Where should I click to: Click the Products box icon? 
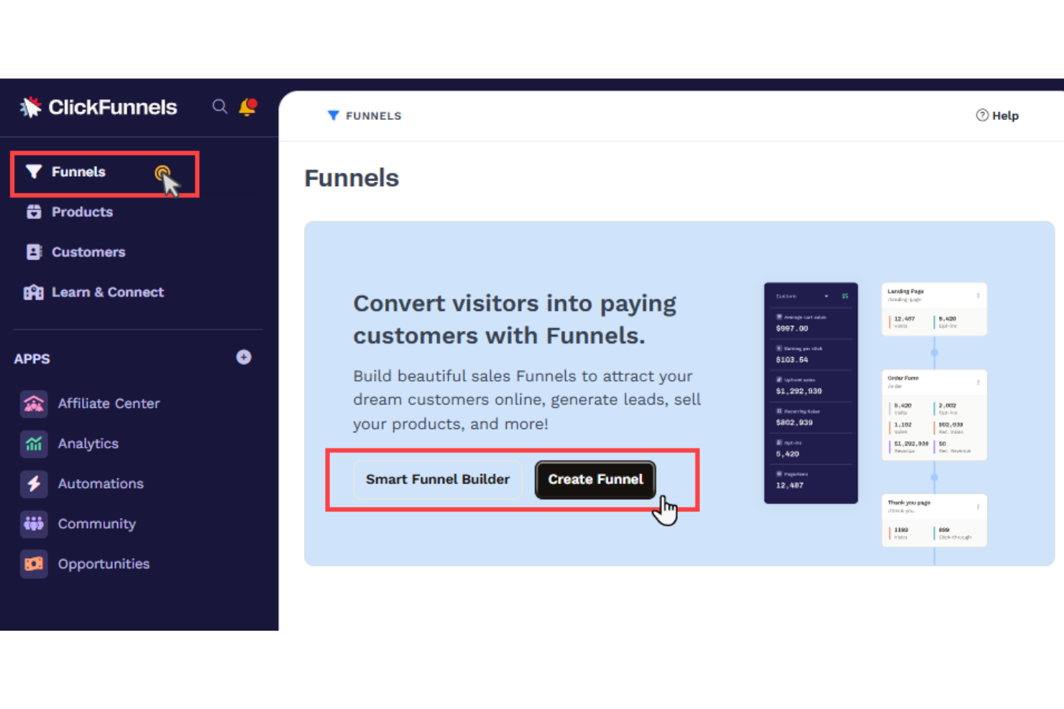coord(34,212)
